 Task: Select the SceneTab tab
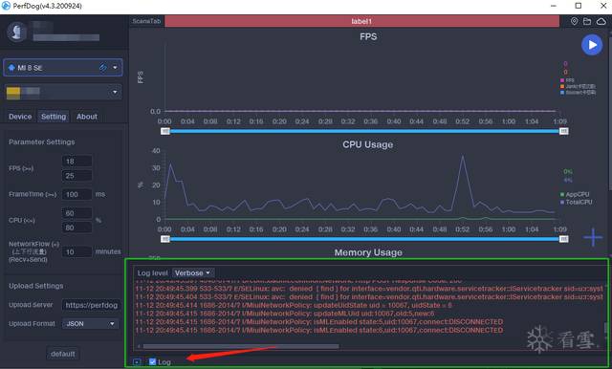(146, 21)
